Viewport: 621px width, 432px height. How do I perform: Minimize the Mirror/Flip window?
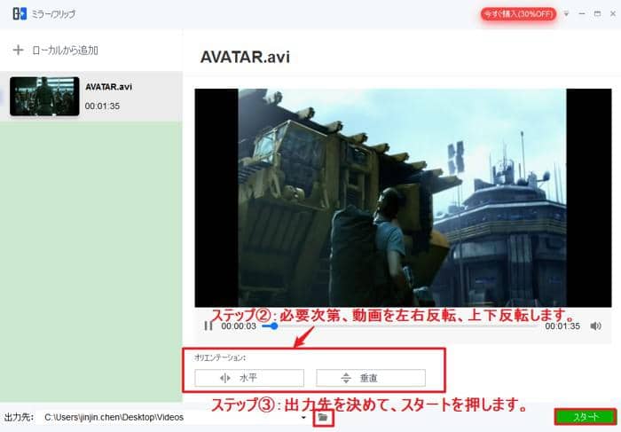pos(582,14)
